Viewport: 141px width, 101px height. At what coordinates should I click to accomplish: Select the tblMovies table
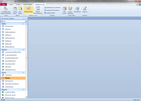tap(13, 35)
